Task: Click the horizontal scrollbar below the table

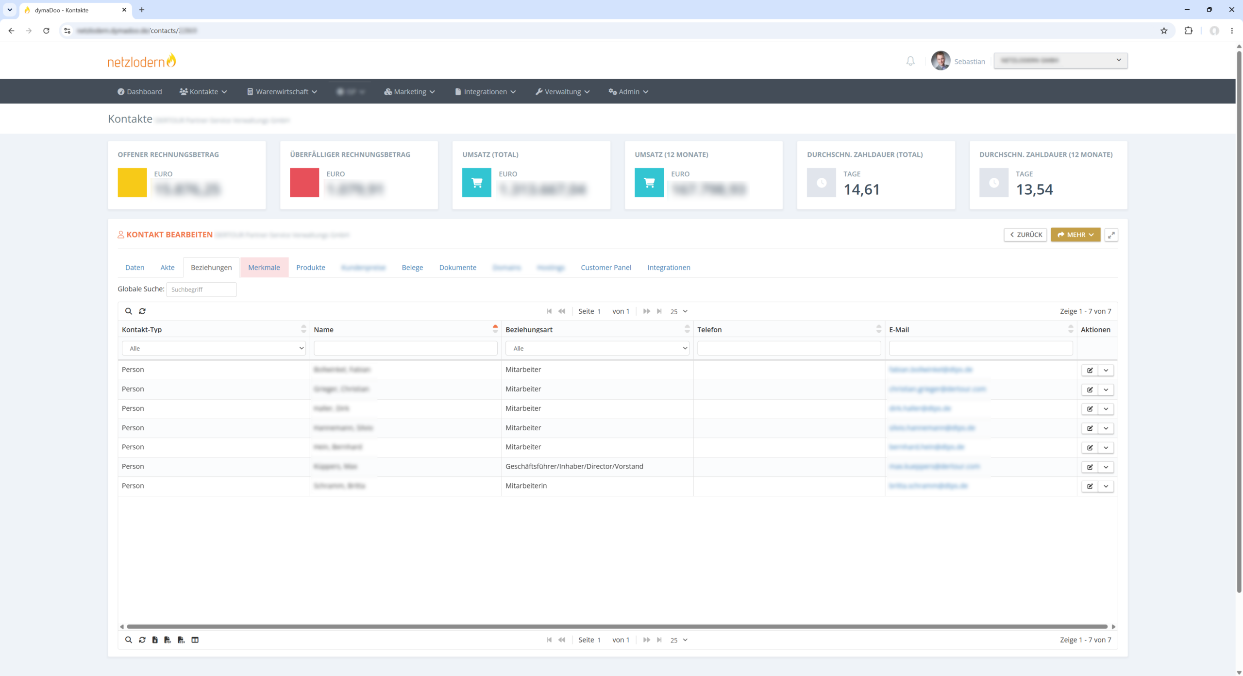Action: 617,627
